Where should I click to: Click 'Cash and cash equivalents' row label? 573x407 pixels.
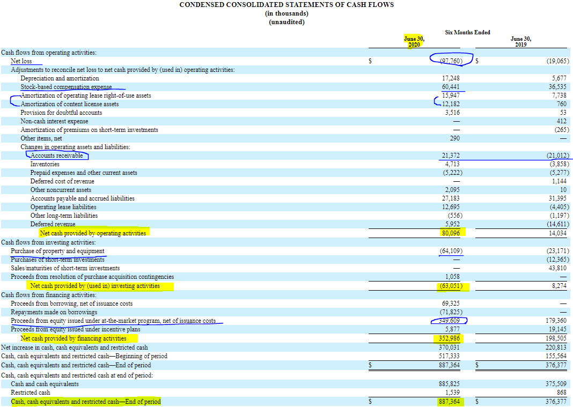click(x=45, y=384)
